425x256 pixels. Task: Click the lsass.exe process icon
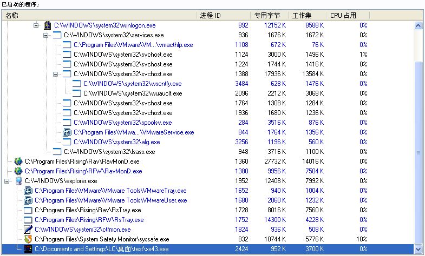click(x=57, y=152)
